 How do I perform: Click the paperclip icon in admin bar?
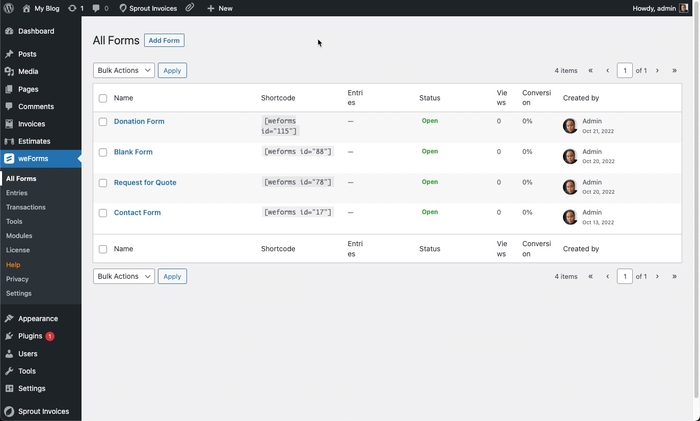pyautogui.click(x=190, y=8)
